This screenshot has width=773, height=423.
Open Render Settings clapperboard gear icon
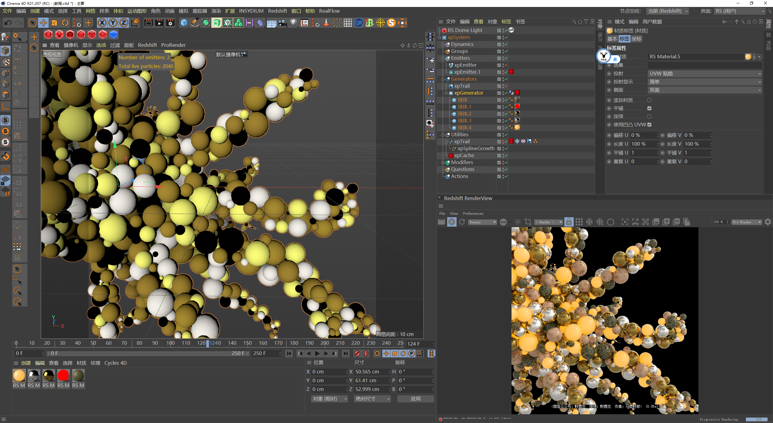click(x=170, y=23)
